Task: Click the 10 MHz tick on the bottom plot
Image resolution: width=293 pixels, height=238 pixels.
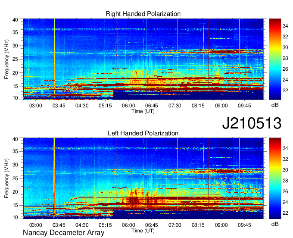Action: click(15, 217)
